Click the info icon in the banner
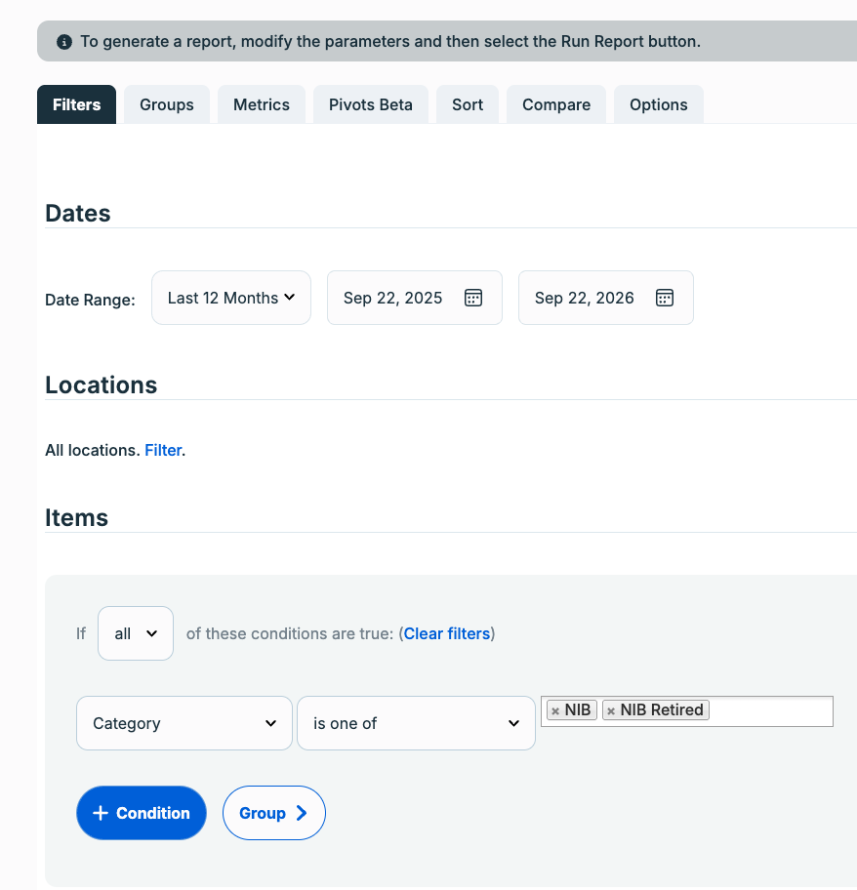Viewport: 857px width, 890px height. (x=64, y=41)
